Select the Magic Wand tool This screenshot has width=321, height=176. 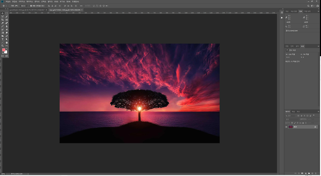pyautogui.click(x=7, y=17)
